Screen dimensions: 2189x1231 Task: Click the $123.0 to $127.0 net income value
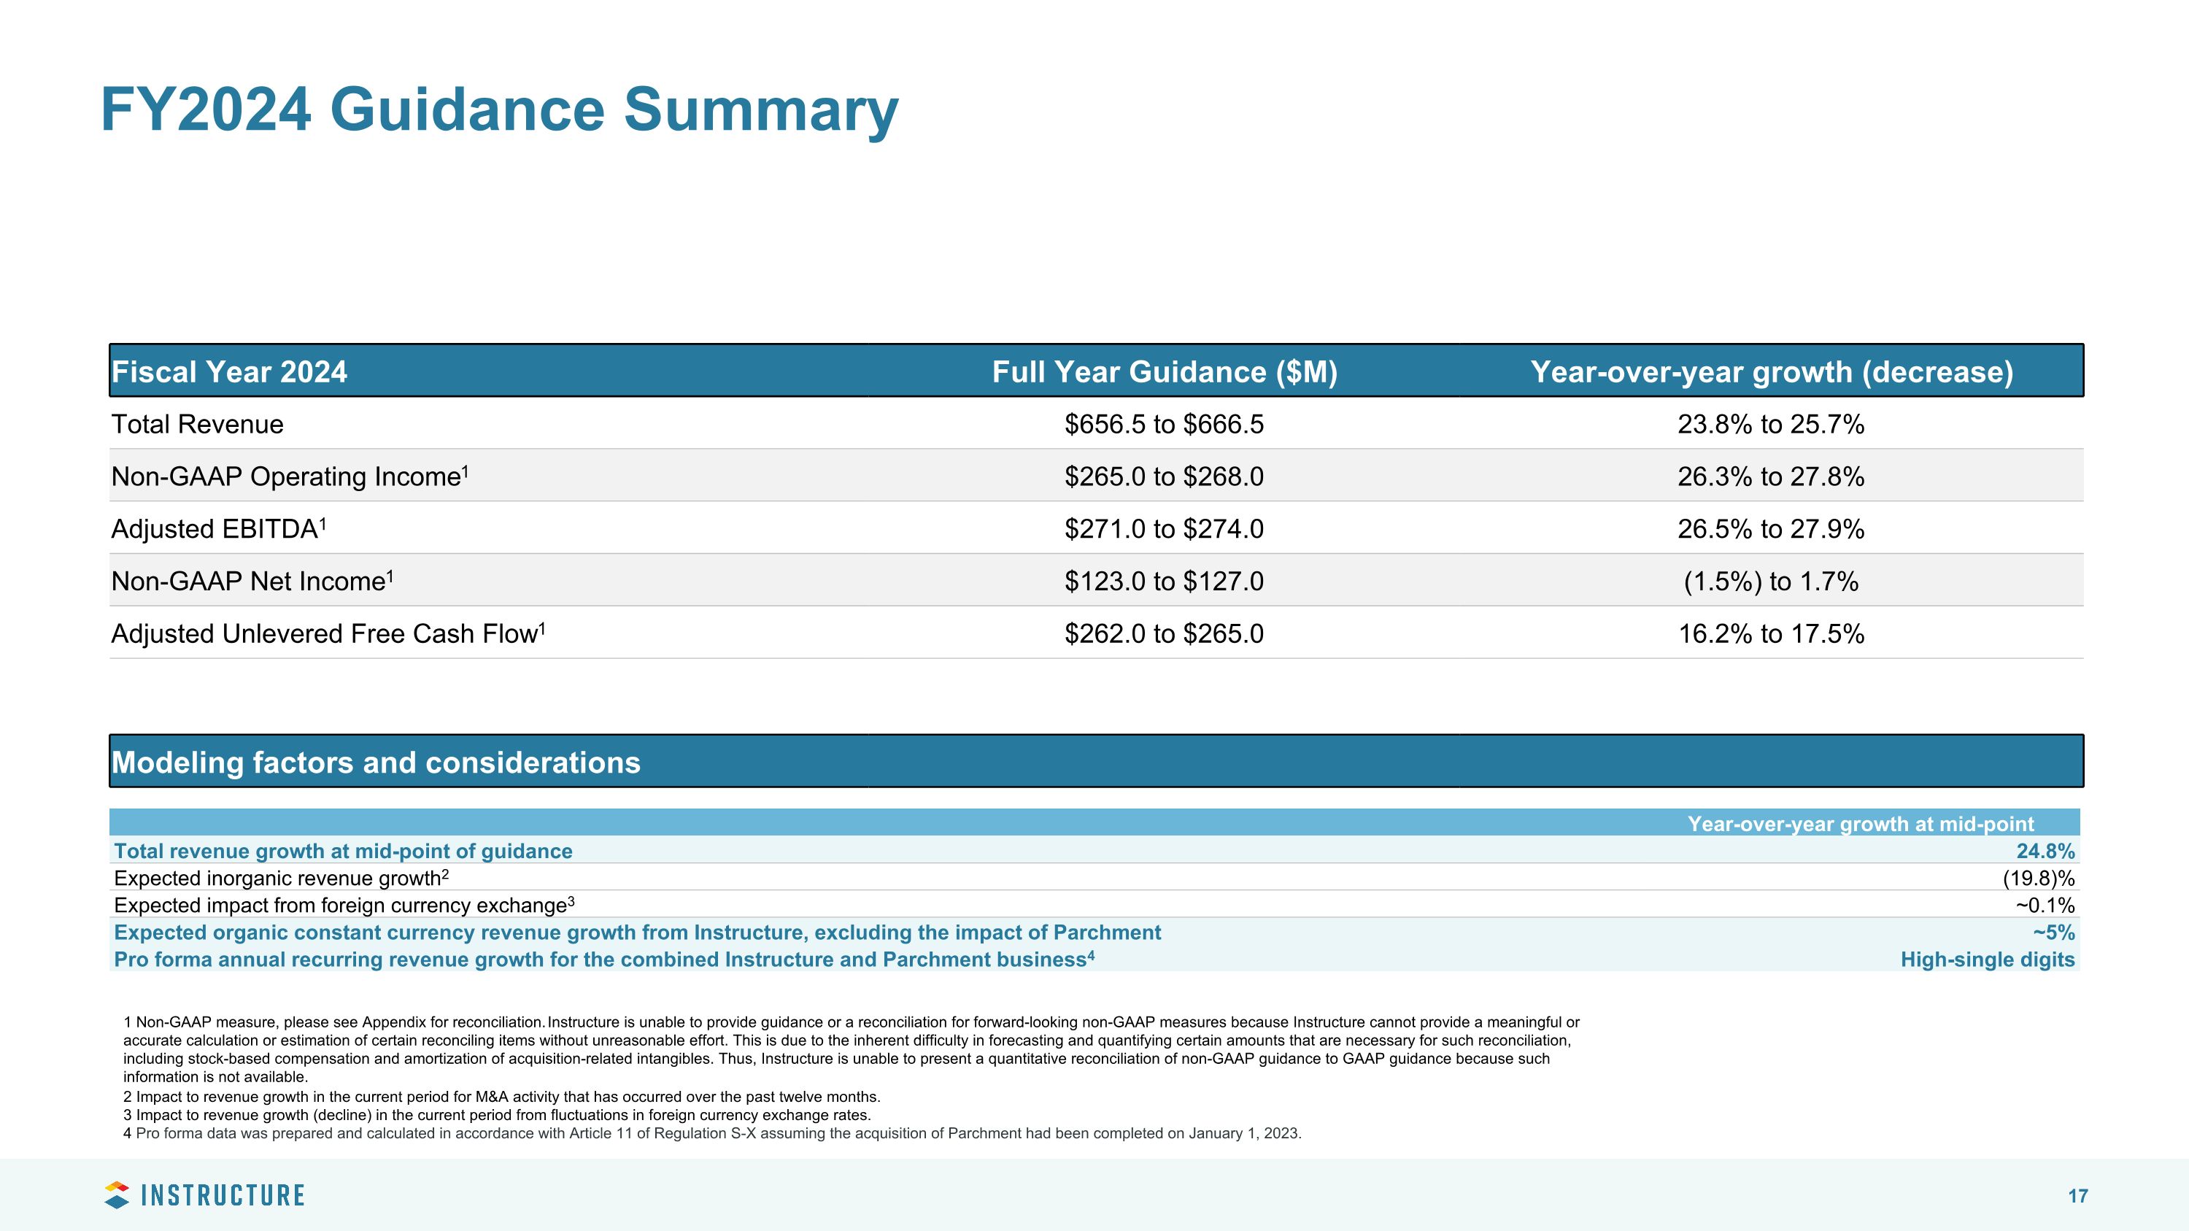point(1163,581)
